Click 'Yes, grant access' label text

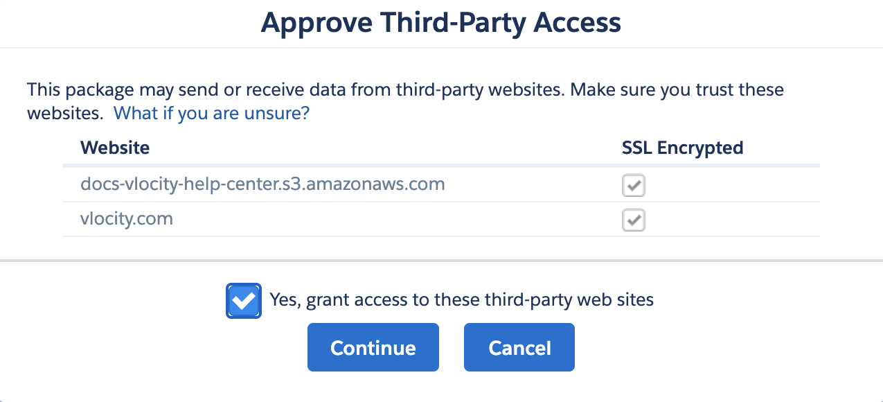pos(461,299)
